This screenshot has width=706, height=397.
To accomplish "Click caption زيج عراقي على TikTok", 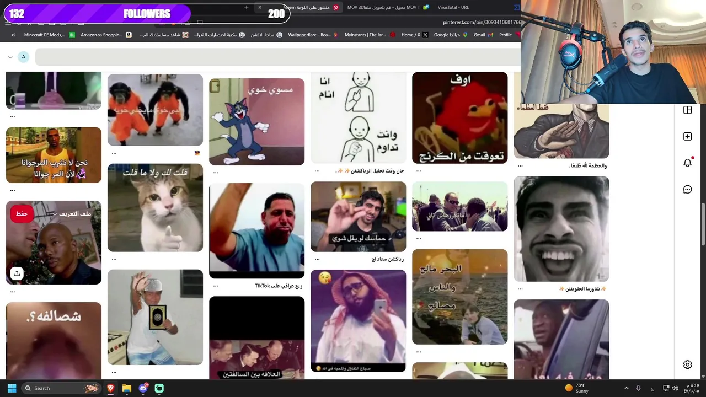I will pyautogui.click(x=279, y=286).
